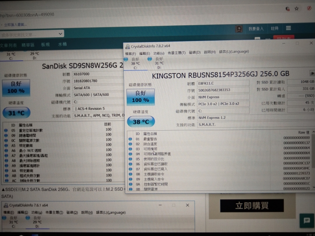Click the SanDisk status dot for A6 最小 W/E 週期

pos(7,150)
